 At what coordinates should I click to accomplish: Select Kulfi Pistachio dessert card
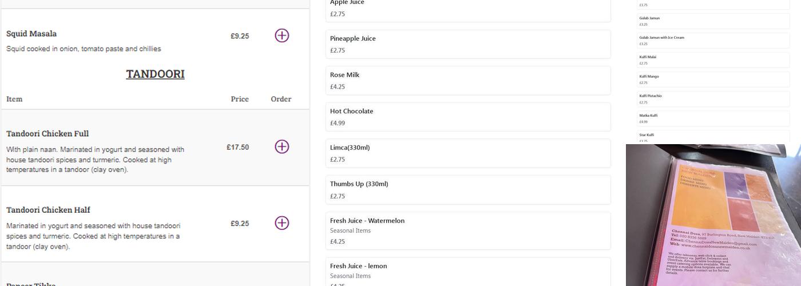point(713,99)
